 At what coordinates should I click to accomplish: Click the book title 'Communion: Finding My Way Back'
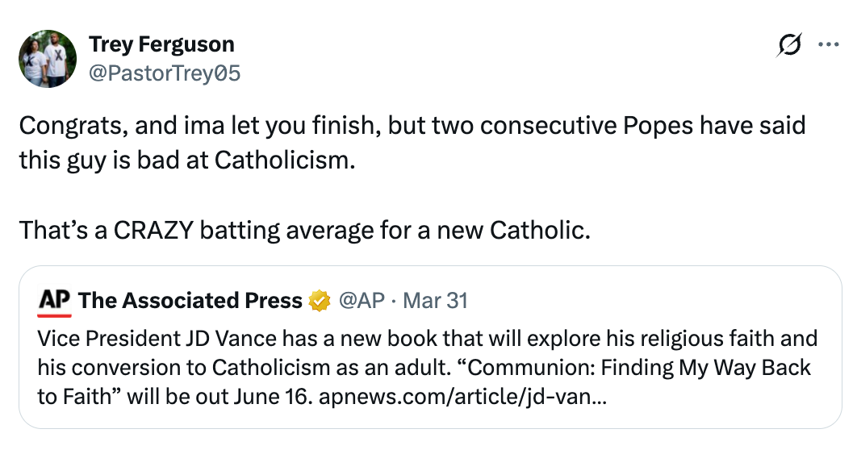[x=638, y=367]
